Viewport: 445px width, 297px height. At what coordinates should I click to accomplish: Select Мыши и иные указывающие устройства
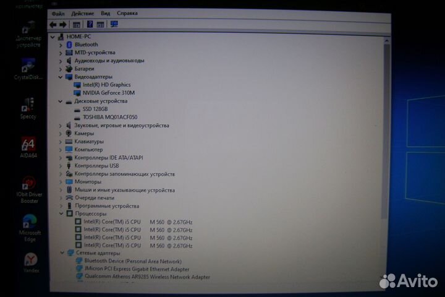click(125, 190)
